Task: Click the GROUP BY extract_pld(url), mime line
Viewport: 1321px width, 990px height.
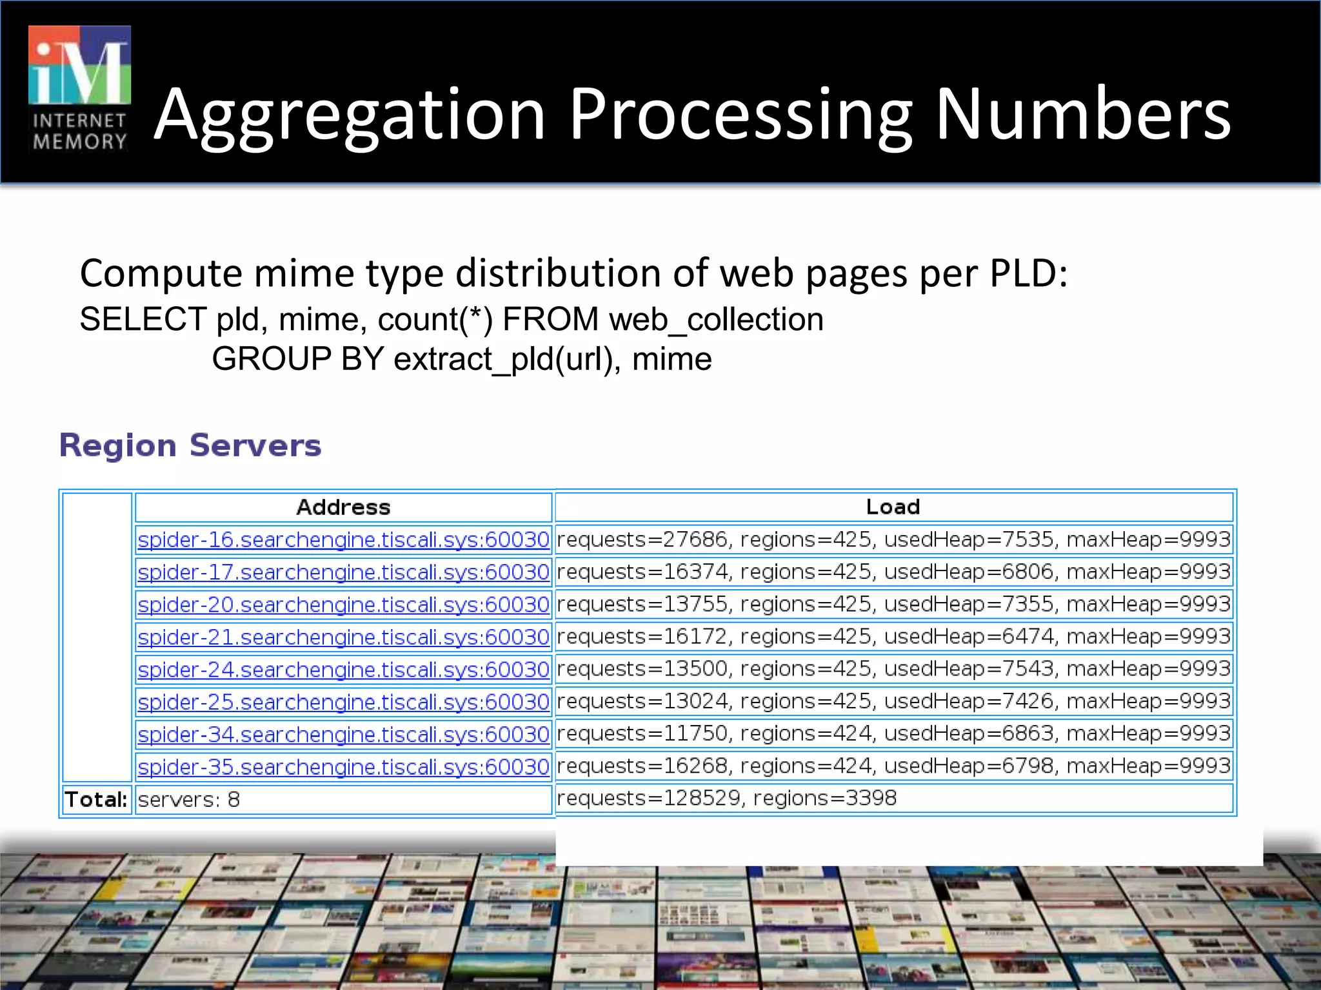Action: [462, 359]
